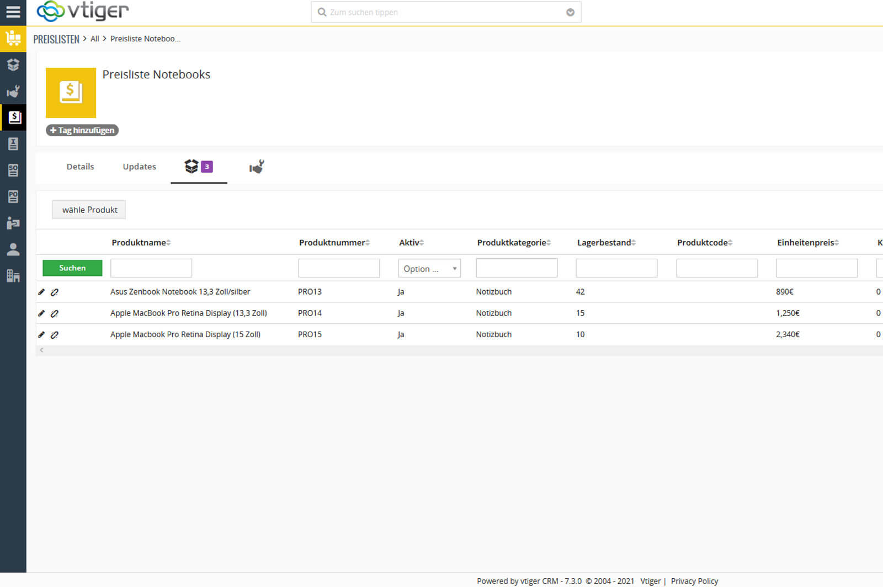
Task: Click the 2,340€ unit price cell
Action: pyautogui.click(x=788, y=334)
